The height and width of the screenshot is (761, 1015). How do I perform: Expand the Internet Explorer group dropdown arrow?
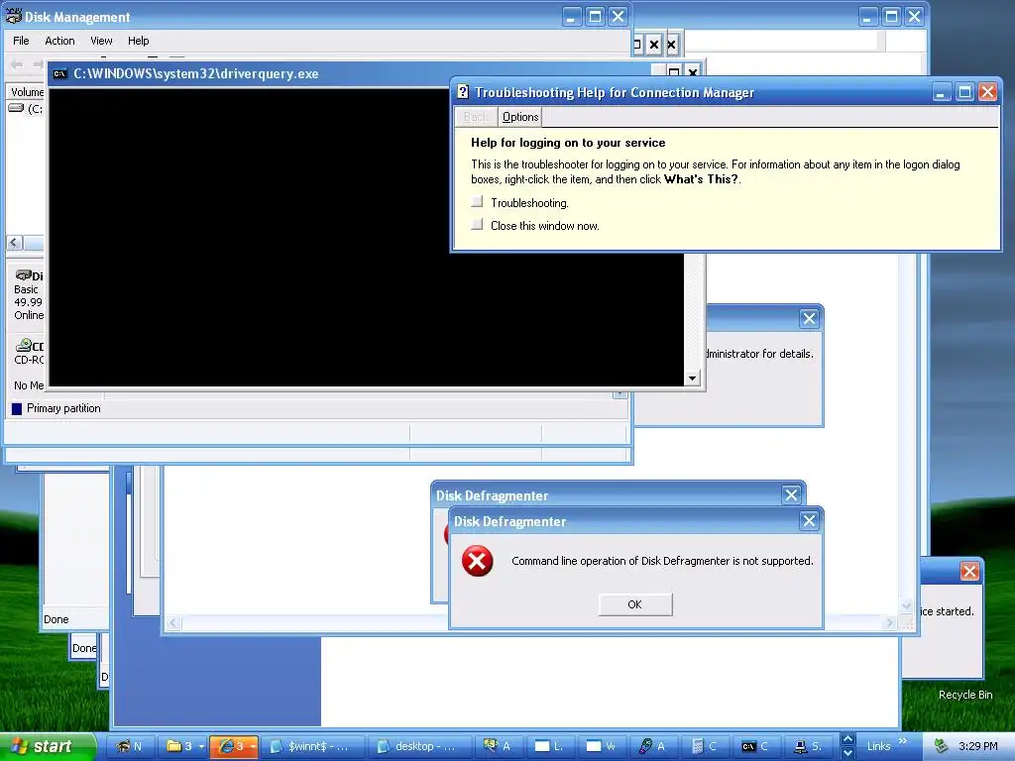pos(253,746)
